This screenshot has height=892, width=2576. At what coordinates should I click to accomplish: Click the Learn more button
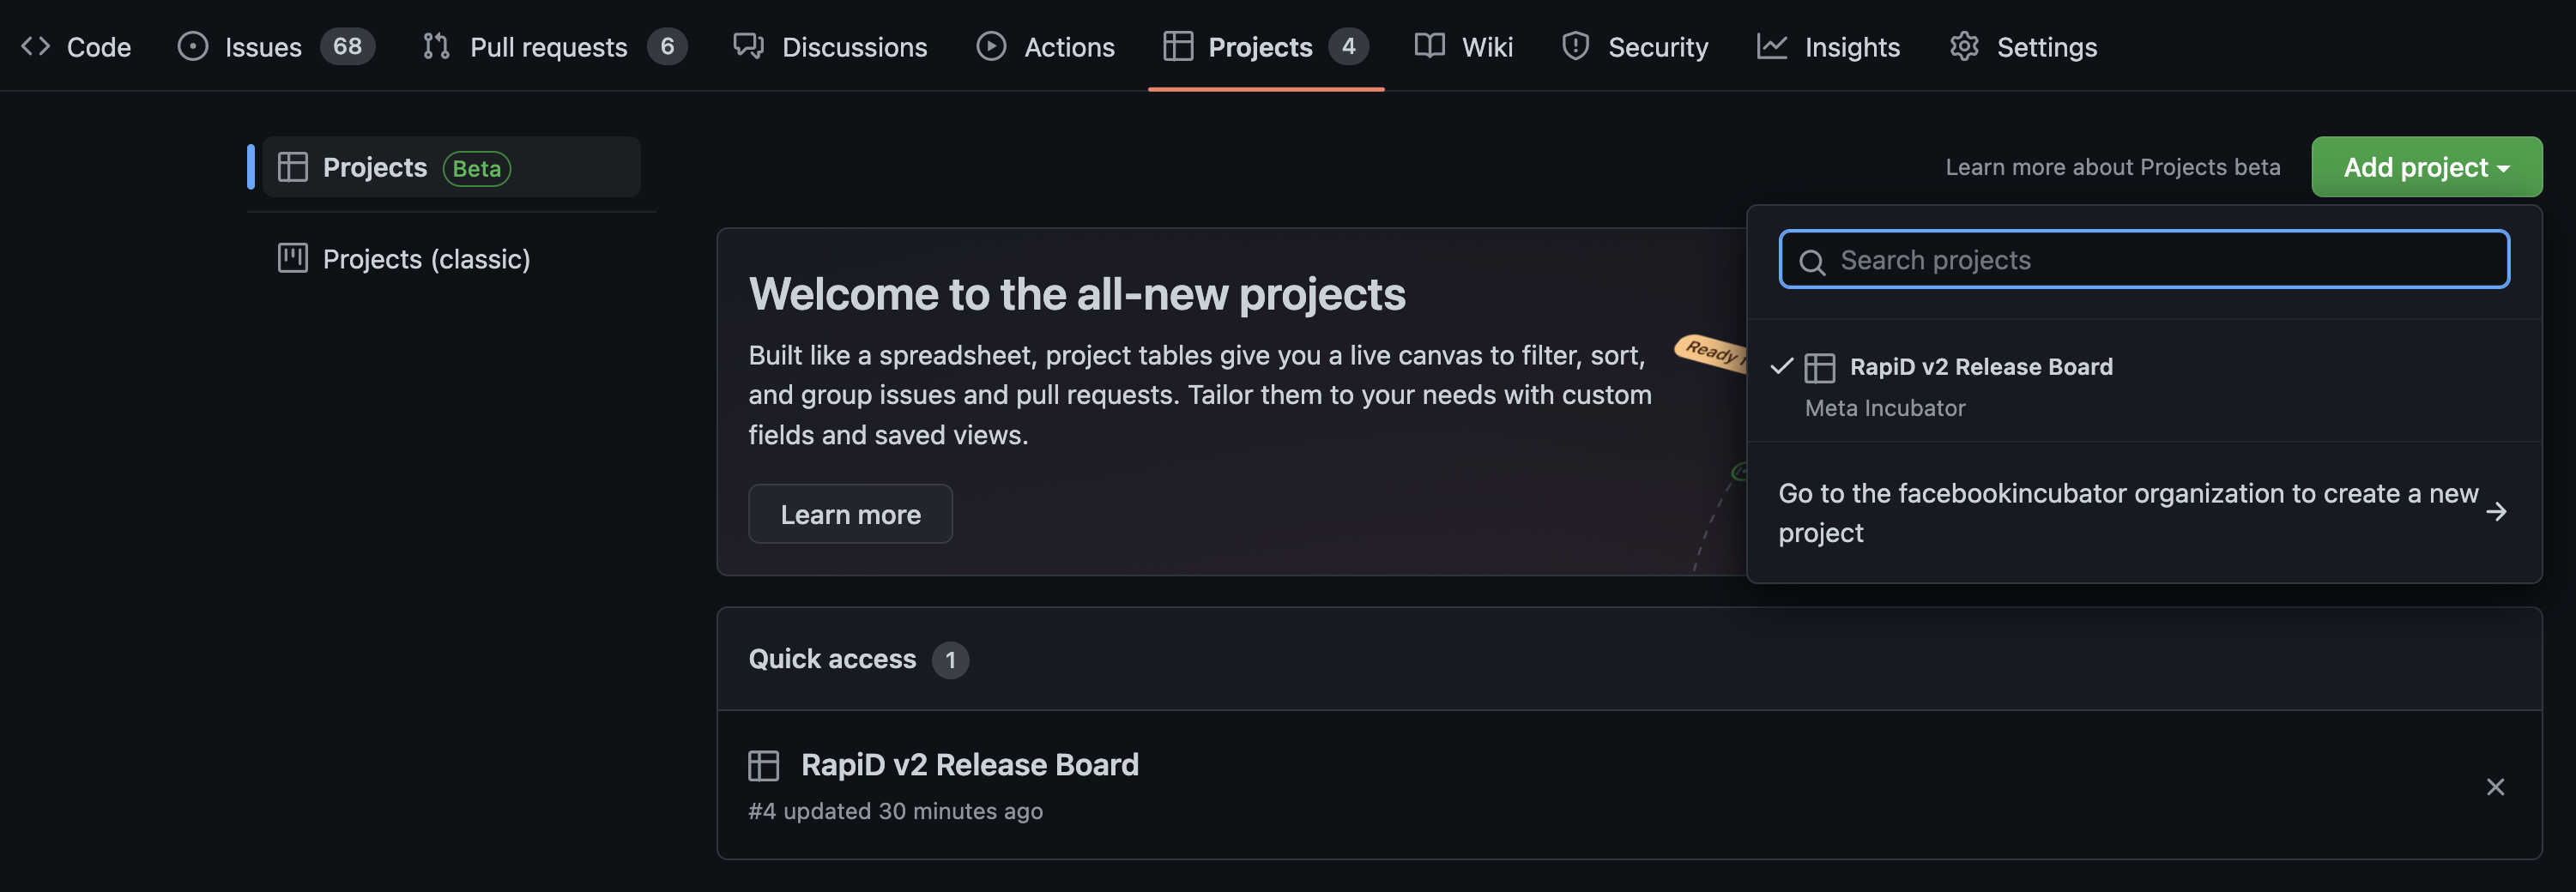(850, 513)
